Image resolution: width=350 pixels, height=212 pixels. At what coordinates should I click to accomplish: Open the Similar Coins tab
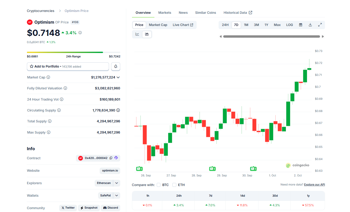pyautogui.click(x=206, y=13)
